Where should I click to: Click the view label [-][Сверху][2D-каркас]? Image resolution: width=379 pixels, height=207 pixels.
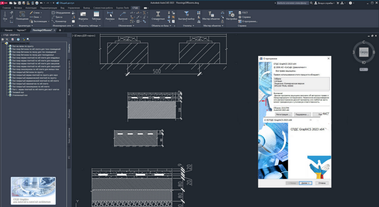tap(84, 36)
